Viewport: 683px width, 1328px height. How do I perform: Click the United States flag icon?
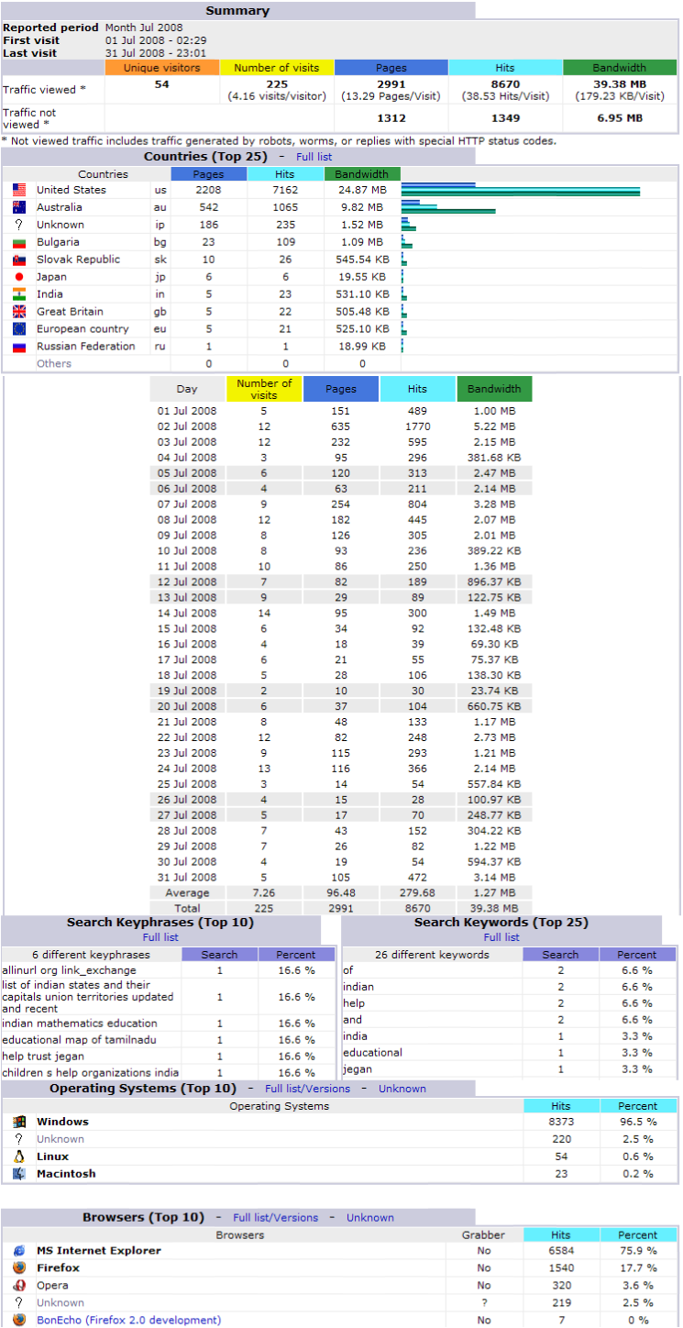coord(19,190)
